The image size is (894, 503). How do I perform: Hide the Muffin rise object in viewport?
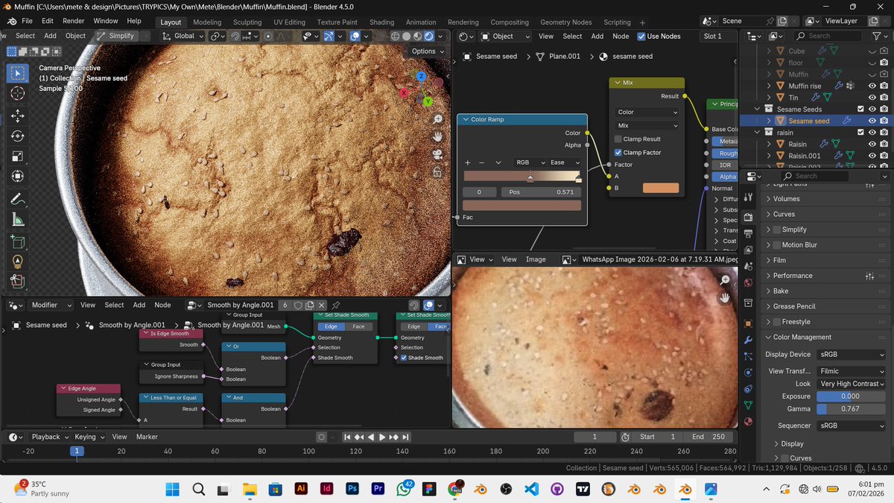coord(872,86)
